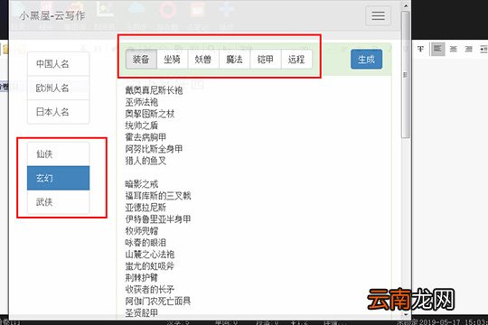Viewport: 488px width, 325px height.
Task: Select 日本人名 in the left list
Action: click(x=59, y=112)
